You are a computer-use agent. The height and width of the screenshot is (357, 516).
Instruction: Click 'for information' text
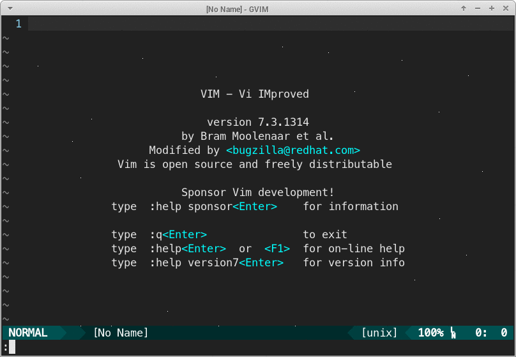[351, 207]
